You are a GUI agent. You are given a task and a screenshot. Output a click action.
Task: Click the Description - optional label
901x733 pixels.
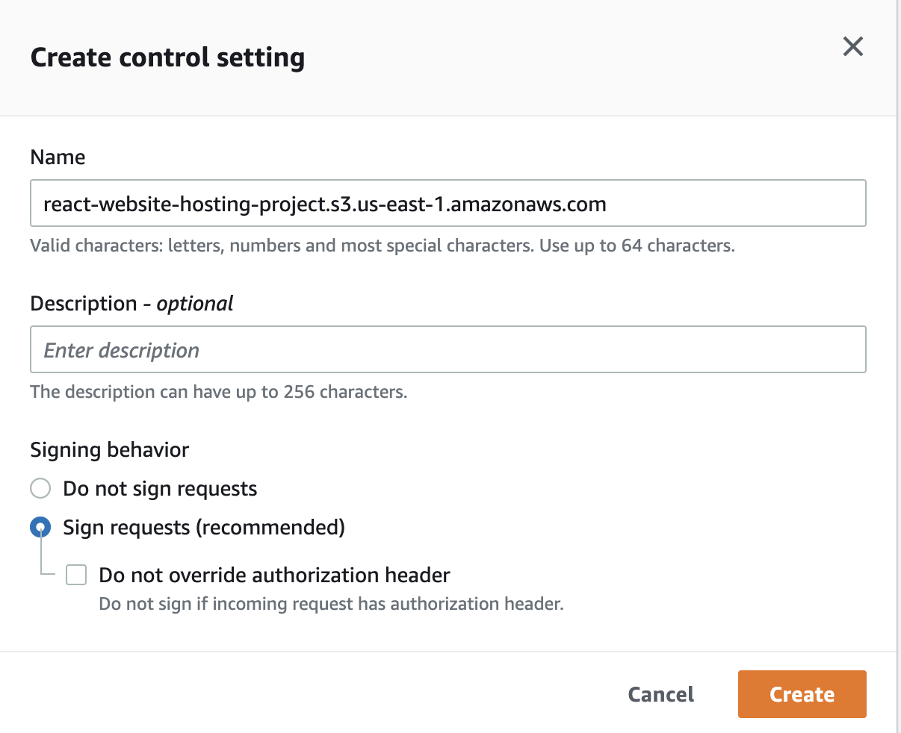tap(131, 303)
